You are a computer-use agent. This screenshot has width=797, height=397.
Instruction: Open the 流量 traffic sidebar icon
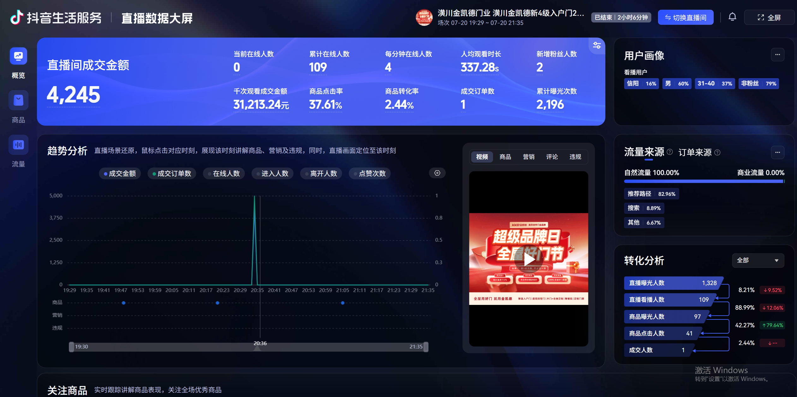click(18, 145)
